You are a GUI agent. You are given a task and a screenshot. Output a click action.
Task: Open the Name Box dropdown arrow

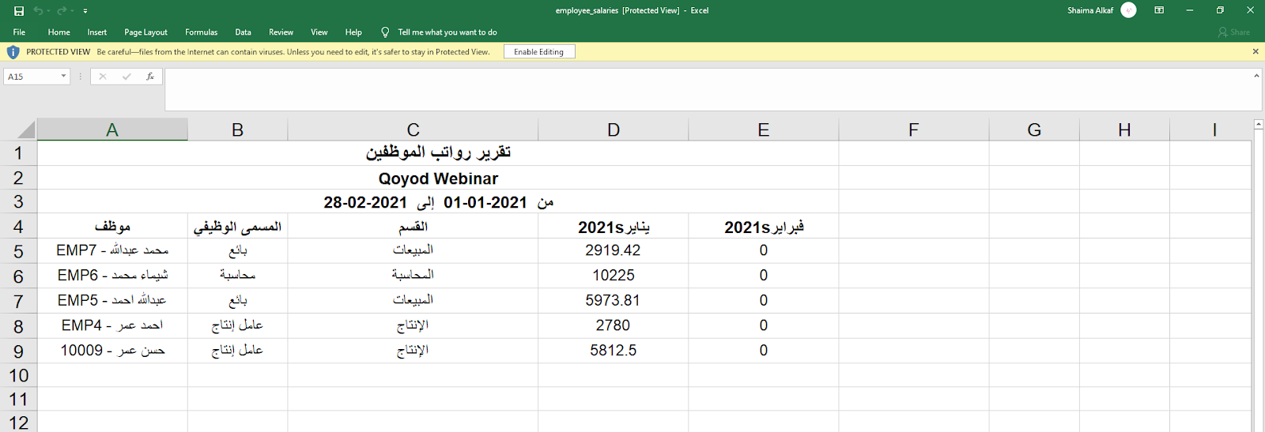click(63, 77)
